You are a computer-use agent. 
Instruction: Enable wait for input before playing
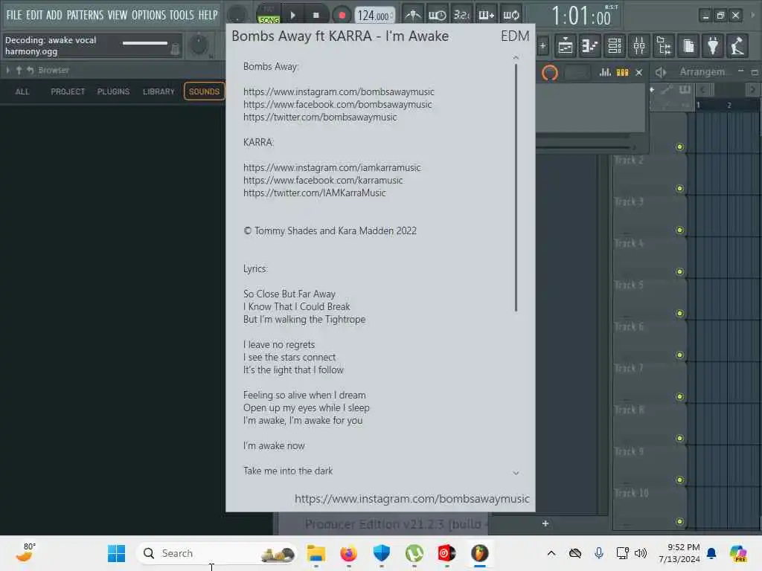[437, 15]
